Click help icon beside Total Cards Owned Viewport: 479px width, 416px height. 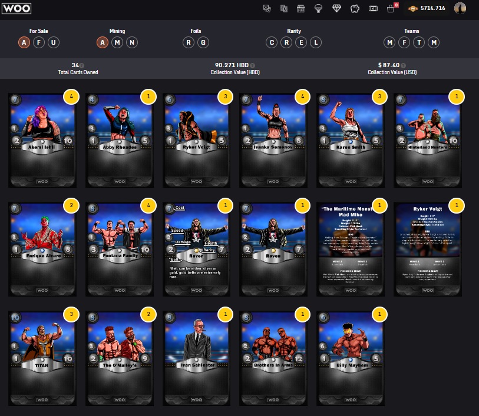pos(82,65)
